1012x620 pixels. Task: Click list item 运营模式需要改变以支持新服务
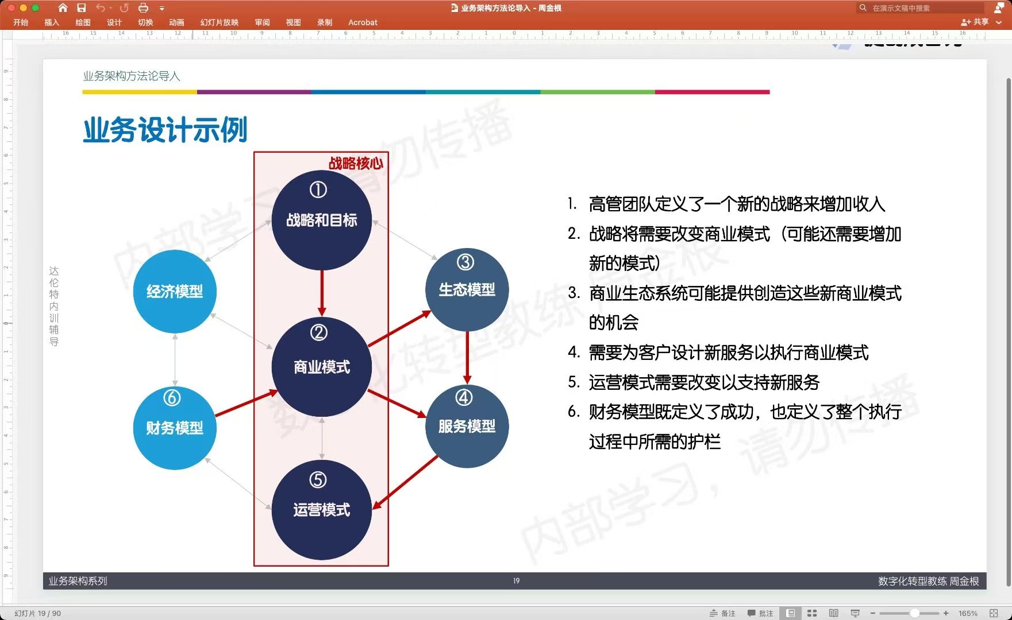(x=704, y=382)
